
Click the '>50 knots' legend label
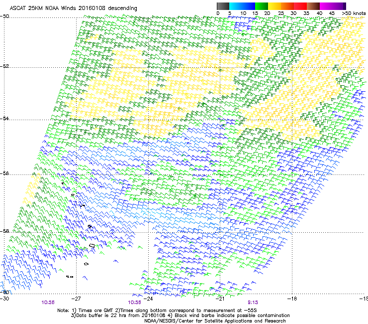[354, 13]
